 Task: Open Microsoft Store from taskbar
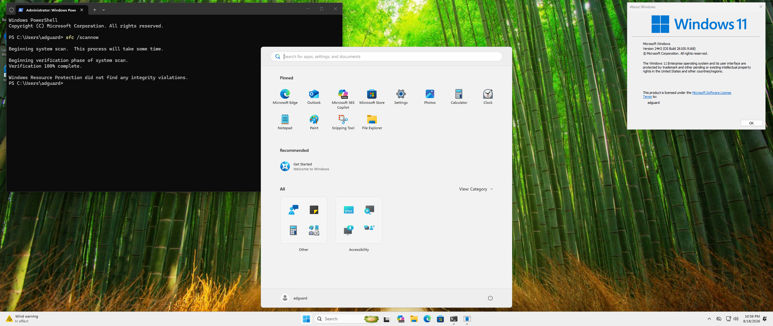coord(440,319)
